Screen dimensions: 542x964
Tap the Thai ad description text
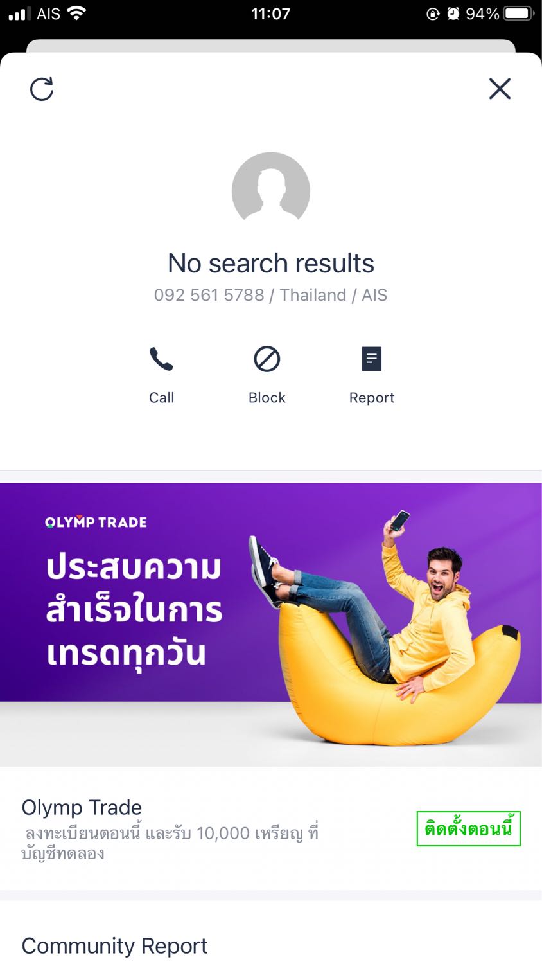pos(170,843)
